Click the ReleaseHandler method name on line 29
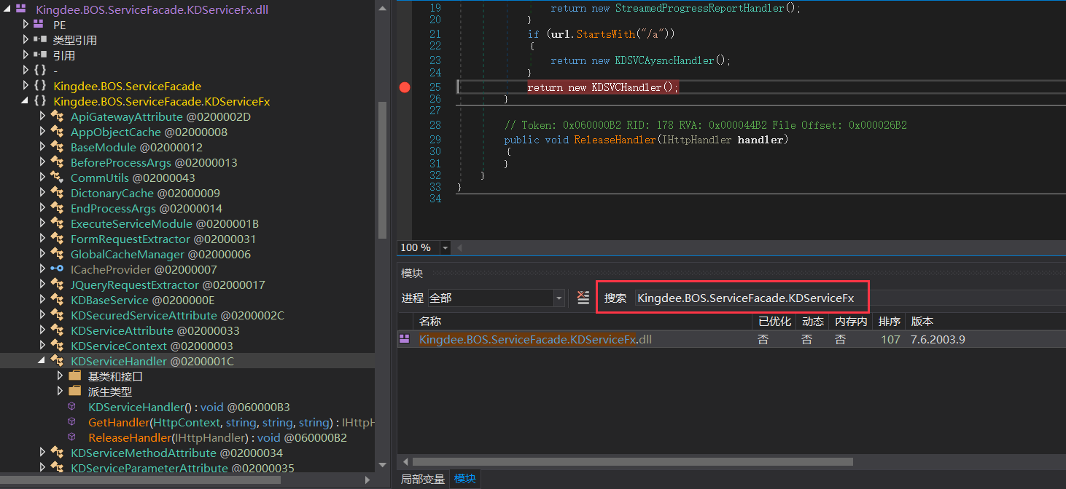The width and height of the screenshot is (1066, 489). pyautogui.click(x=615, y=139)
